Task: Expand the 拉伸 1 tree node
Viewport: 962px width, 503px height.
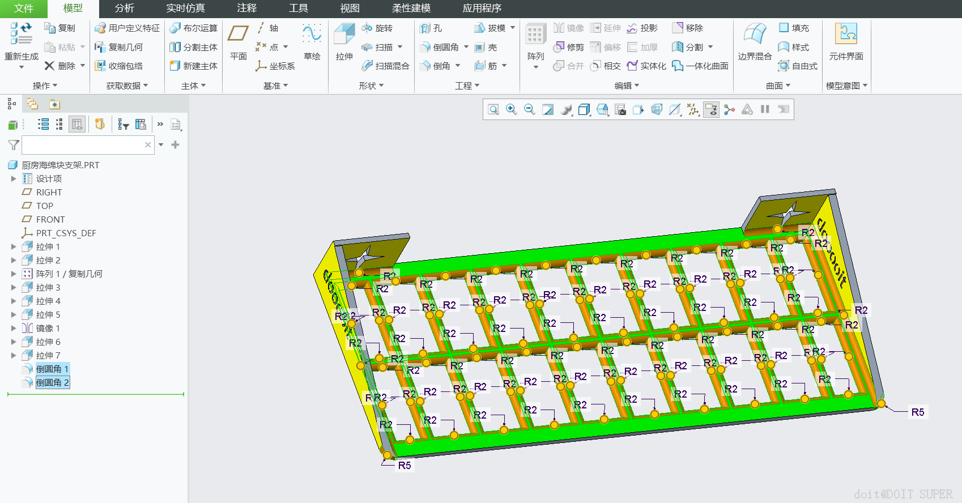Action: click(x=14, y=246)
